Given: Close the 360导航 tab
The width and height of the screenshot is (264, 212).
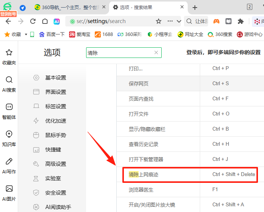Looking at the screenshot, I should (x=104, y=7).
